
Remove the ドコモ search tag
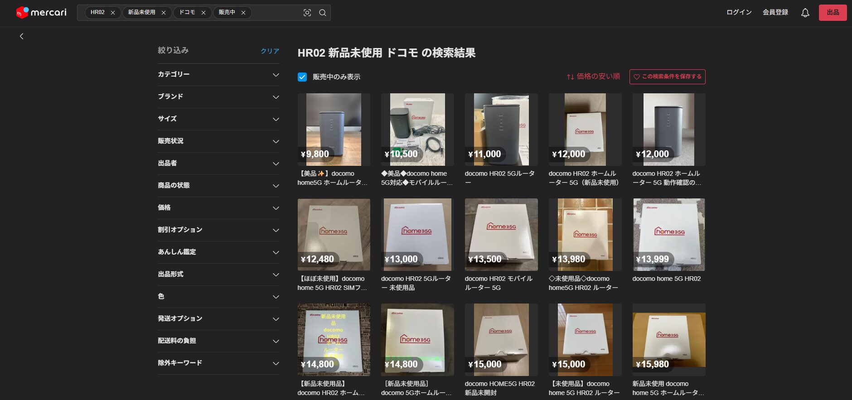[x=203, y=13]
